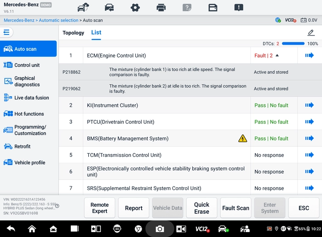Click the battery voltage 0.0V indicator

click(x=309, y=20)
